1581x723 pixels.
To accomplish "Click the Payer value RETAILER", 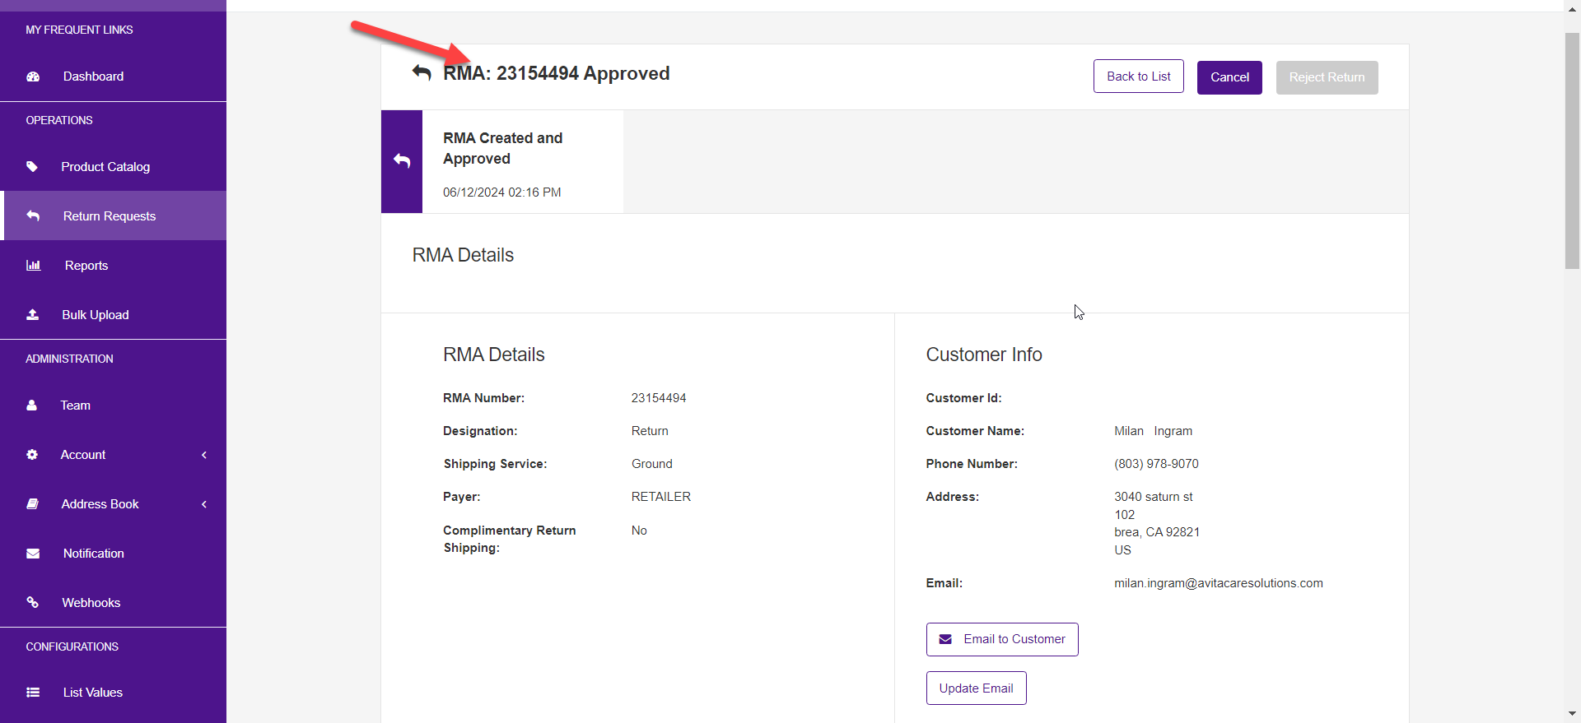I will 661,497.
